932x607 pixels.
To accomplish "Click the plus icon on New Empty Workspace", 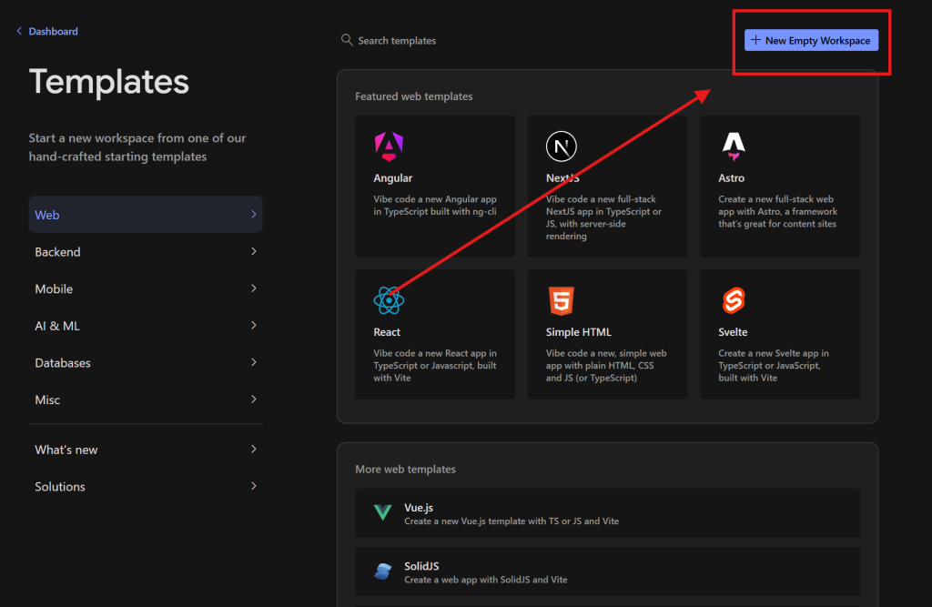I will point(755,40).
